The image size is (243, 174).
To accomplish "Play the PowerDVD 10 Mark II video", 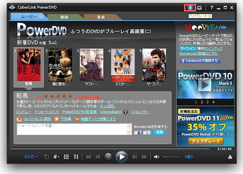I will 205,85.
